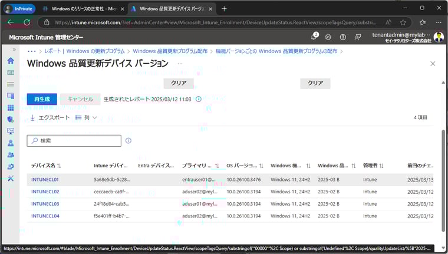This screenshot has width=448, height=254.
Task: Click the 検索 search field
Action: click(74, 141)
